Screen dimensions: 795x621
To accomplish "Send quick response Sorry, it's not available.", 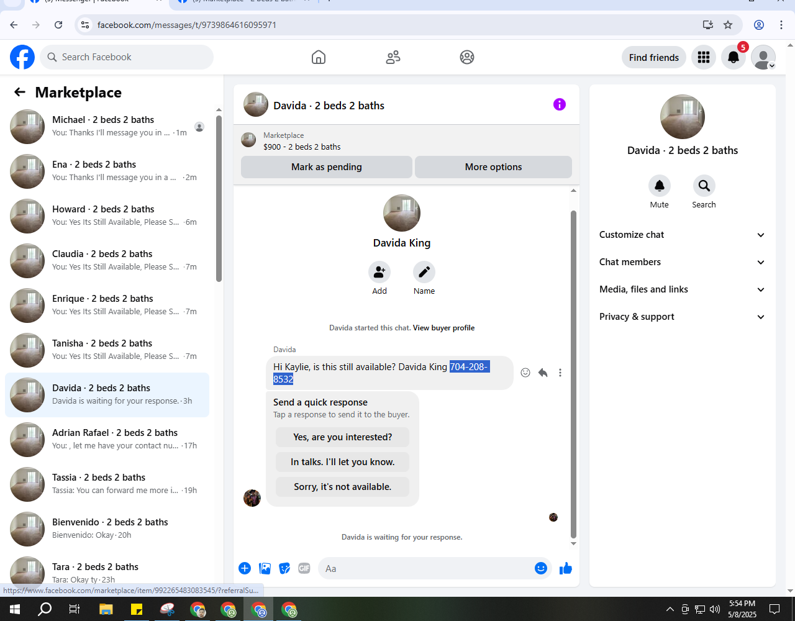I will (343, 487).
